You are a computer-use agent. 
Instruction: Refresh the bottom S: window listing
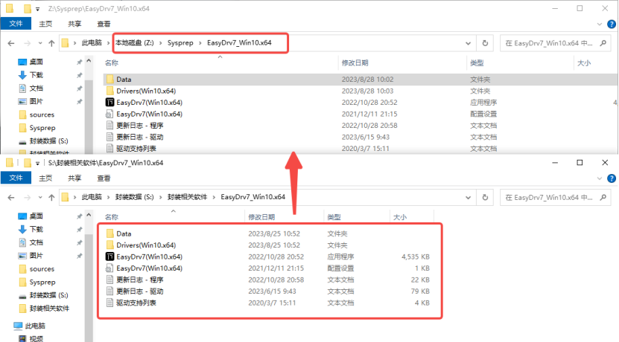pos(485,197)
